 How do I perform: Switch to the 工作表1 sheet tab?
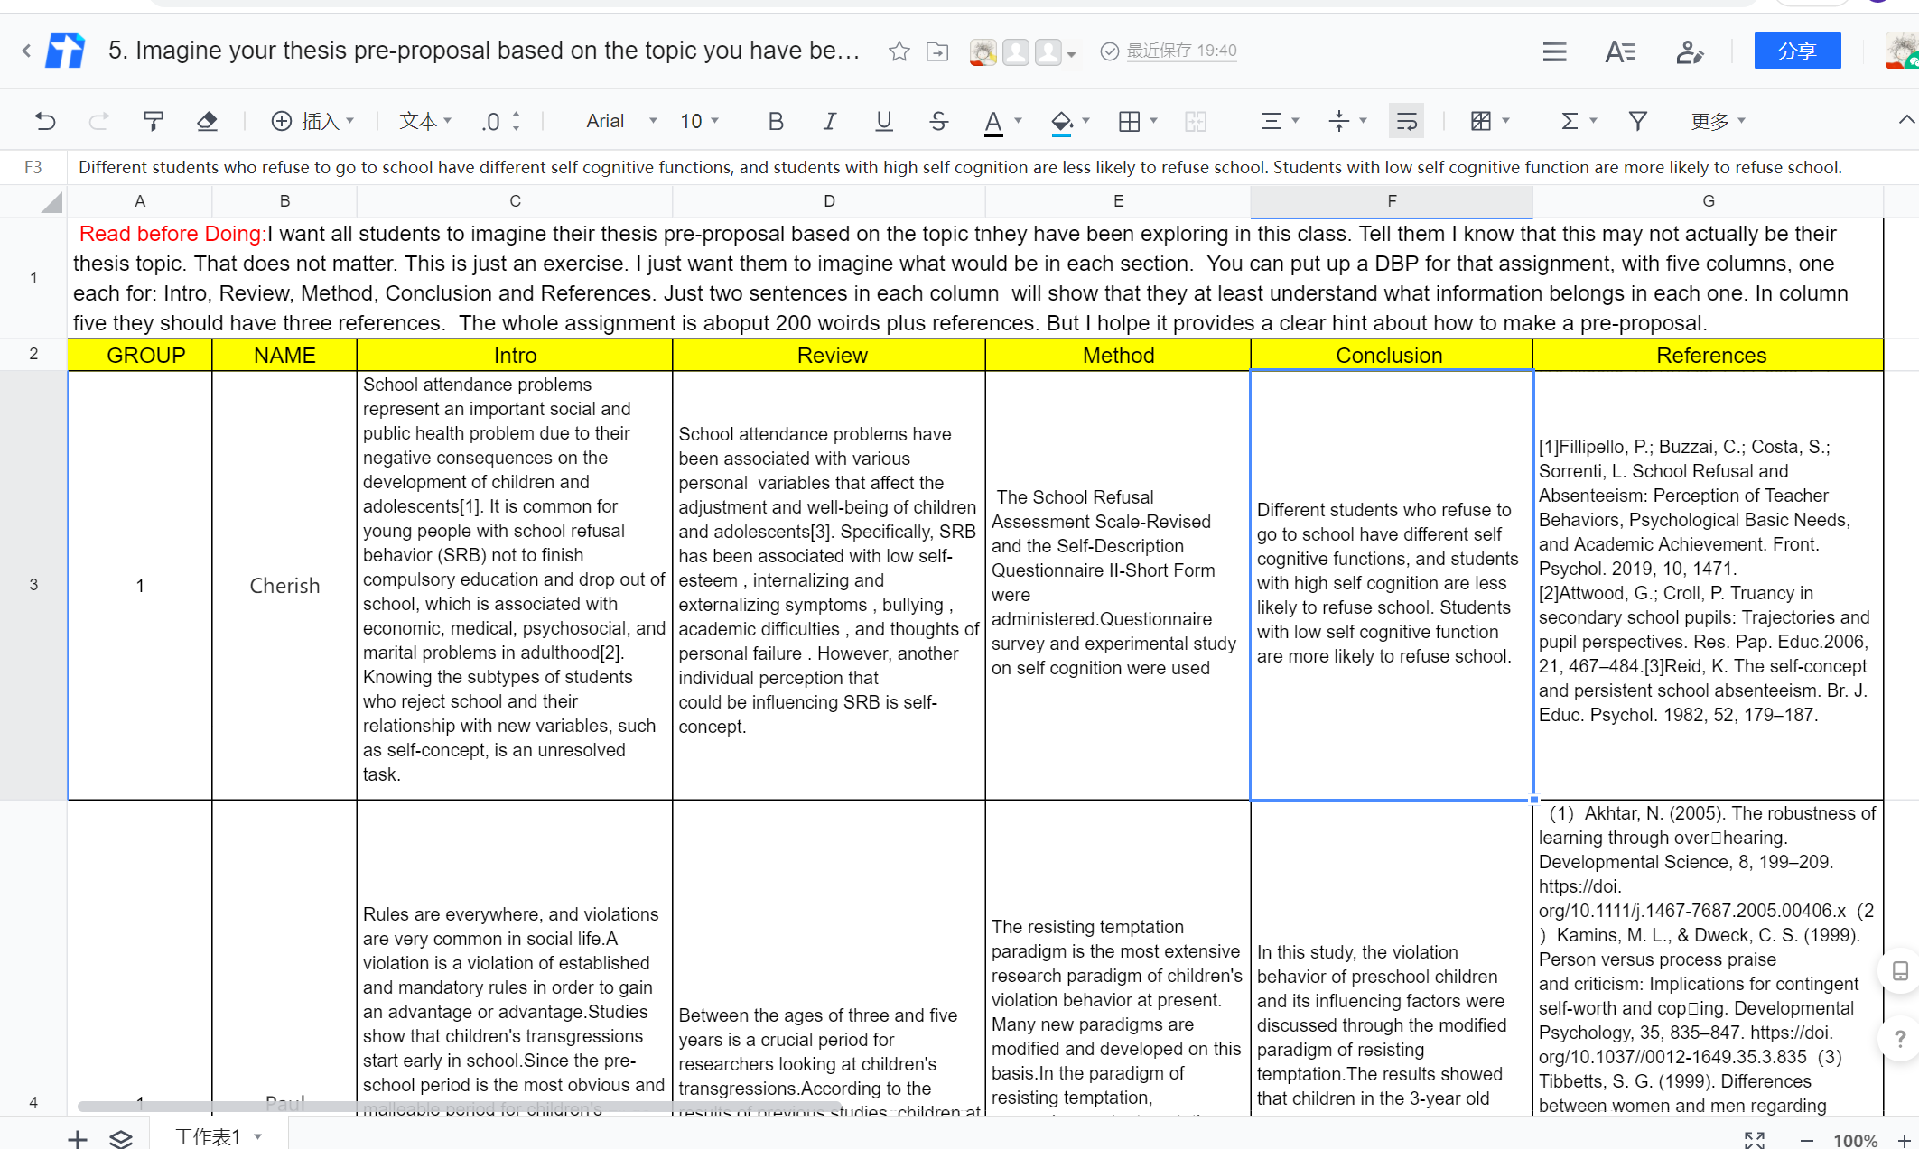coord(208,1136)
